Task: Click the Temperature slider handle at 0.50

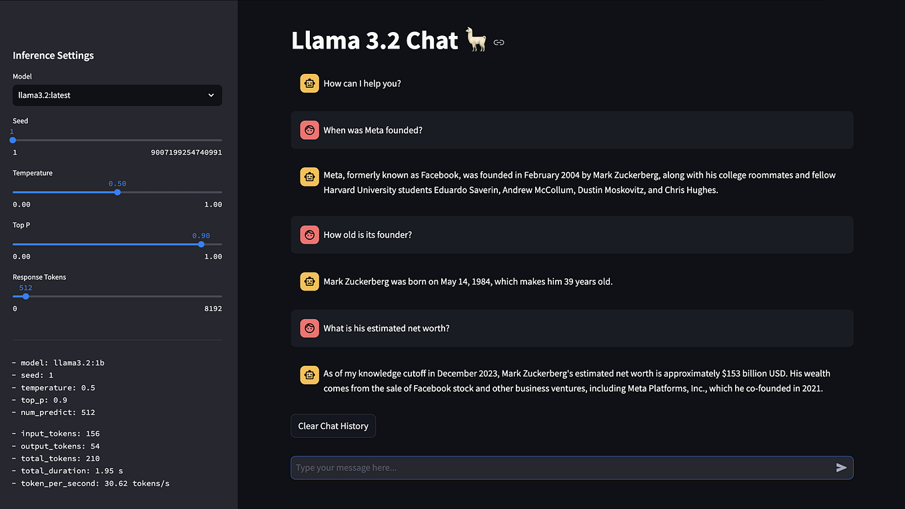Action: (117, 192)
